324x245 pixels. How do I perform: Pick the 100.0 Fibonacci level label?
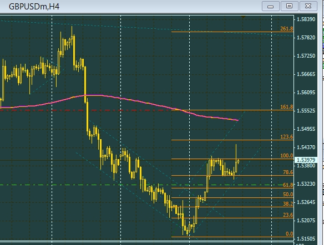tap(287, 156)
